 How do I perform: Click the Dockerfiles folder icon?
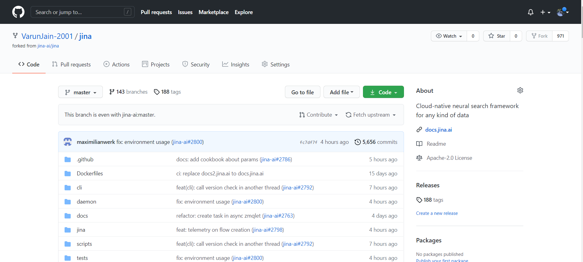pos(68,174)
